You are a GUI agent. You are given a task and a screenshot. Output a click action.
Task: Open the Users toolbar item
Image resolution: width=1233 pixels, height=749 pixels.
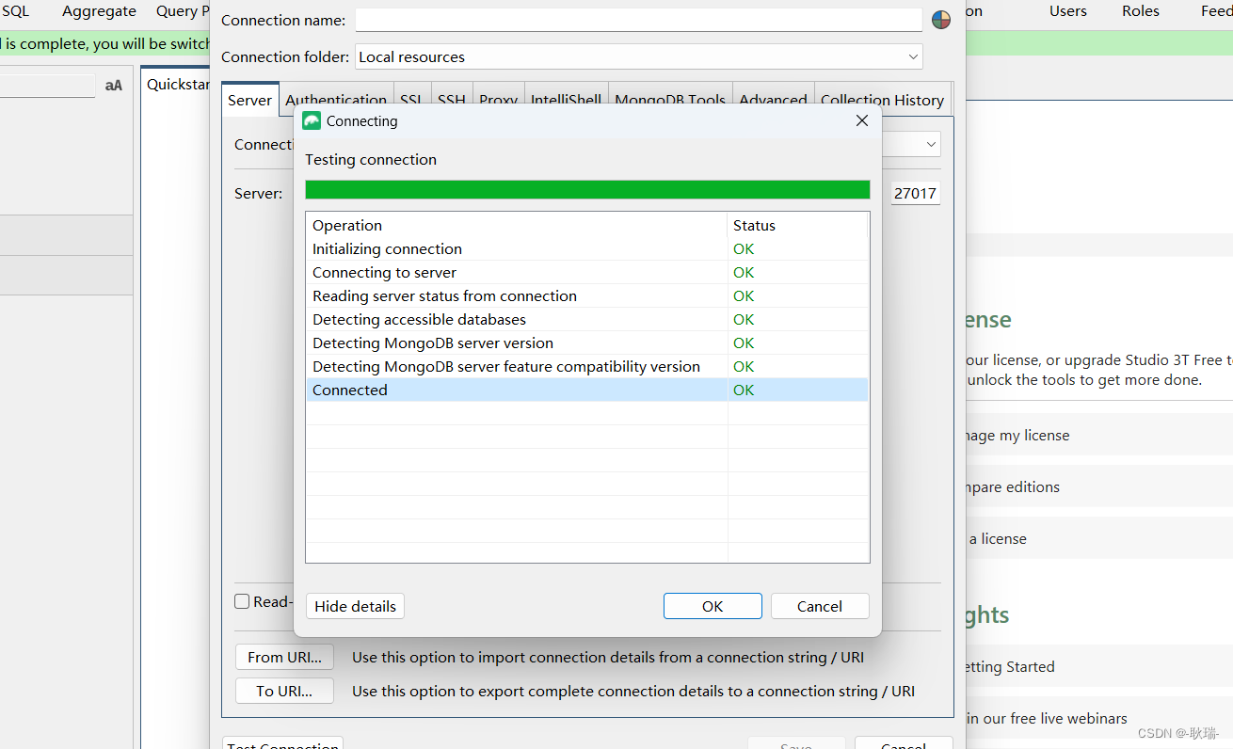[x=1068, y=11]
